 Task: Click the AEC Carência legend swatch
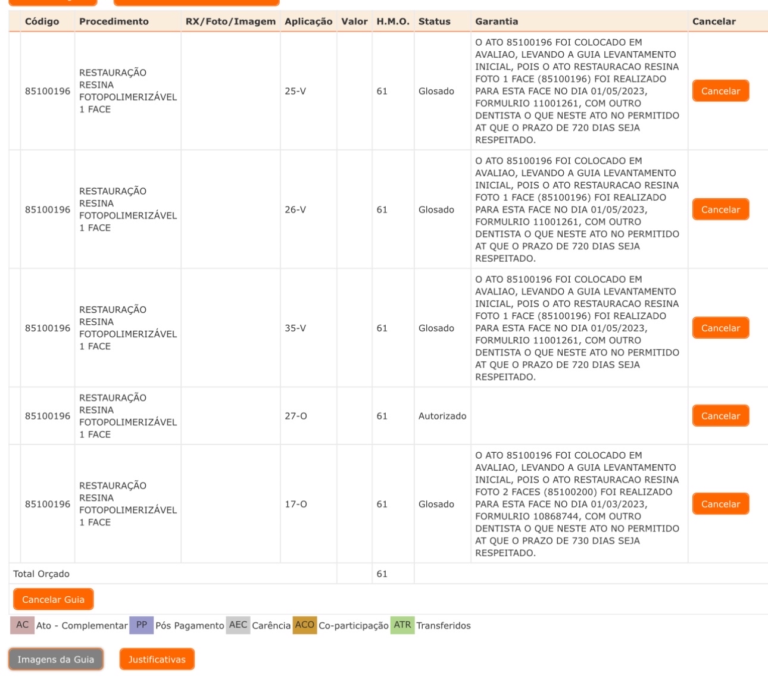click(238, 625)
